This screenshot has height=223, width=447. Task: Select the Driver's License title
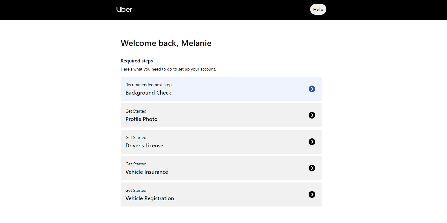click(x=144, y=146)
